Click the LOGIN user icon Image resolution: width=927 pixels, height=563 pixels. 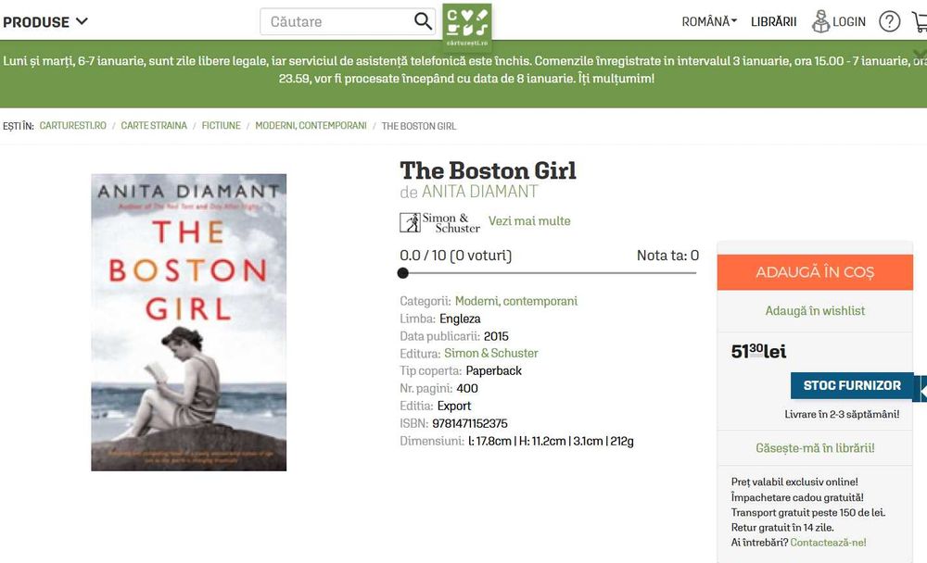pyautogui.click(x=820, y=21)
